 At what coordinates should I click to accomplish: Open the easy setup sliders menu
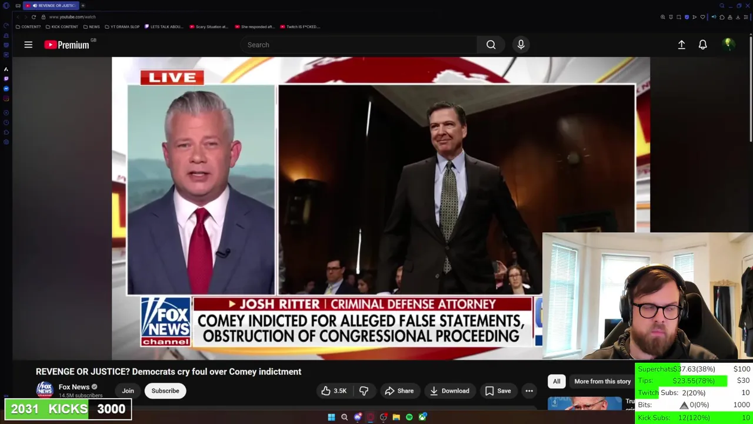(746, 17)
